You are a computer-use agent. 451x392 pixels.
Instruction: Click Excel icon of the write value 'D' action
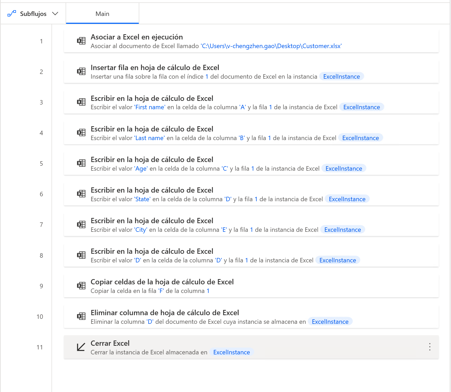pyautogui.click(x=81, y=255)
